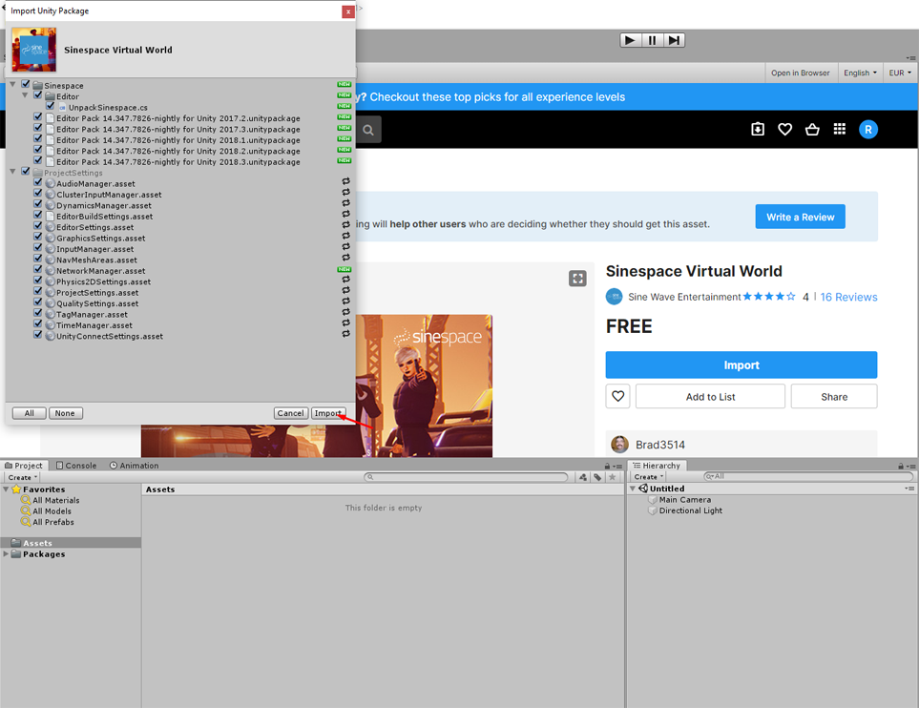919x708 pixels.
Task: Click refresh status icon for AudioManager.asset
Action: point(345,181)
